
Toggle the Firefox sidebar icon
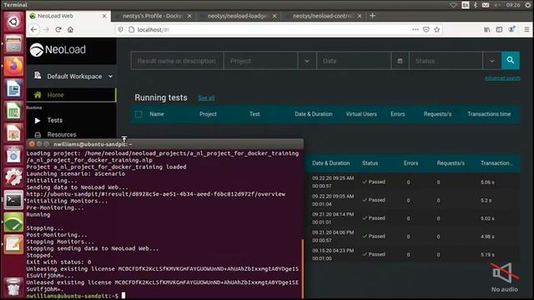[x=499, y=30]
